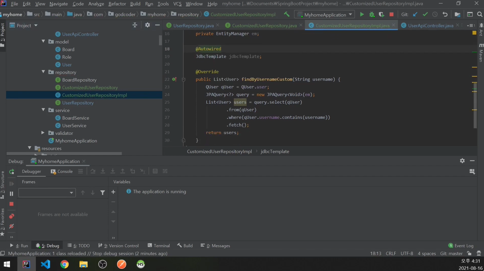Viewport: 484px width, 271px height.
Task: Collapse the repository folder
Action: (x=43, y=72)
